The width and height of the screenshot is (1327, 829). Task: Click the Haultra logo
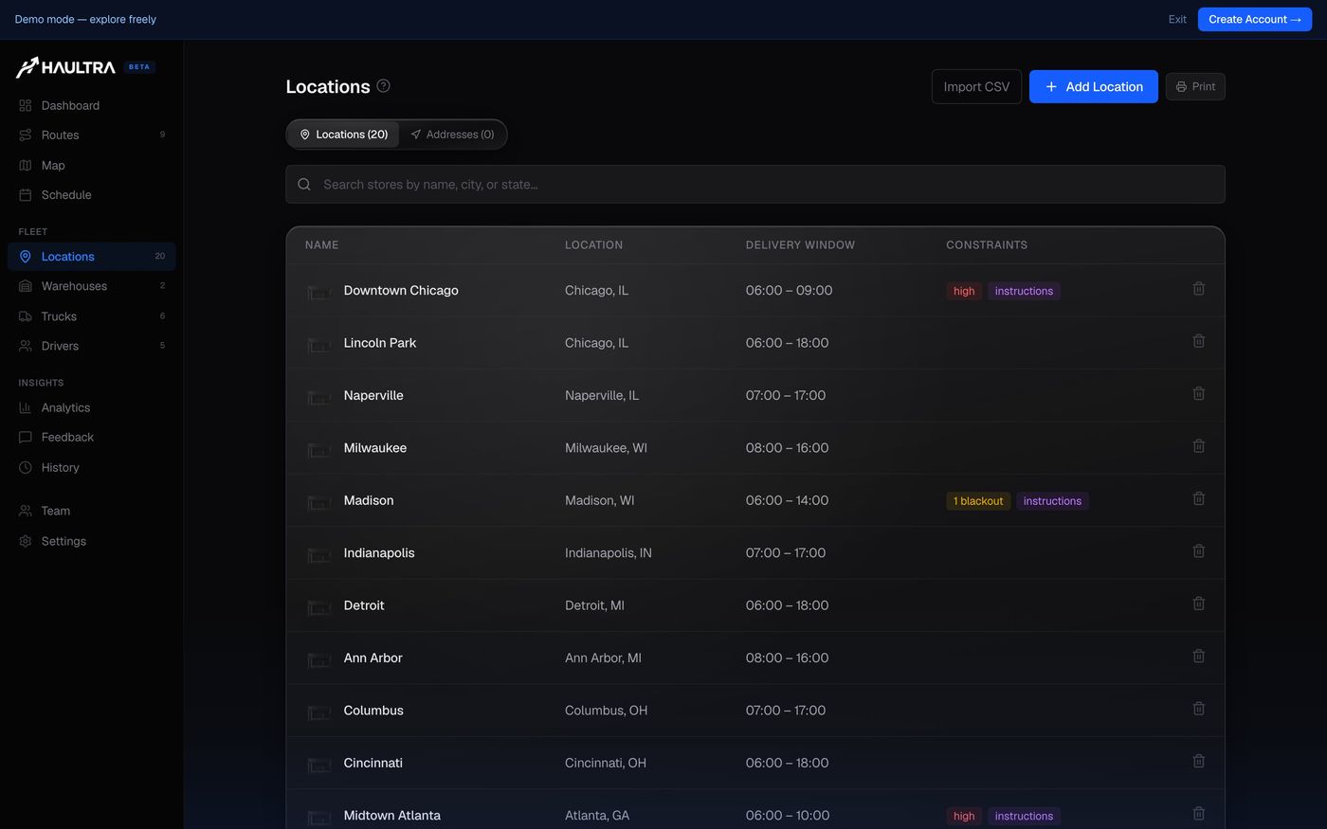coord(65,67)
